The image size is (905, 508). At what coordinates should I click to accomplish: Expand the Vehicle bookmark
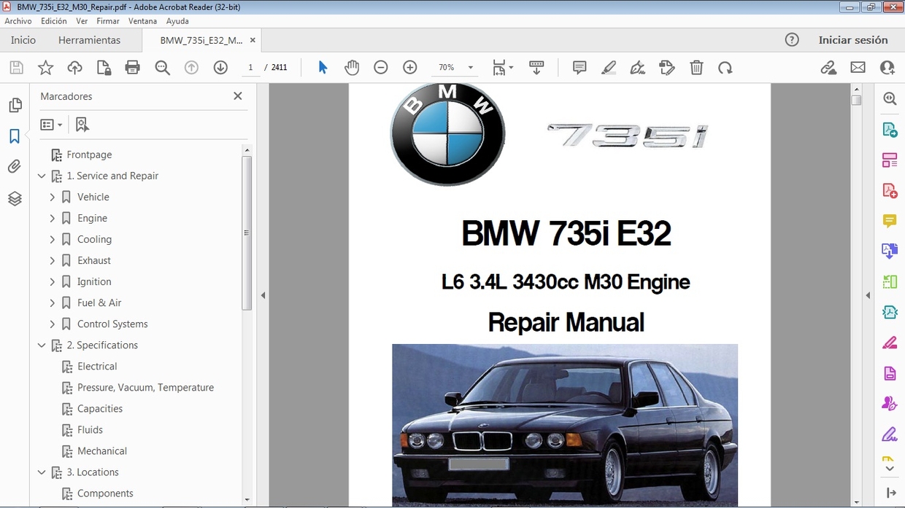click(x=52, y=198)
